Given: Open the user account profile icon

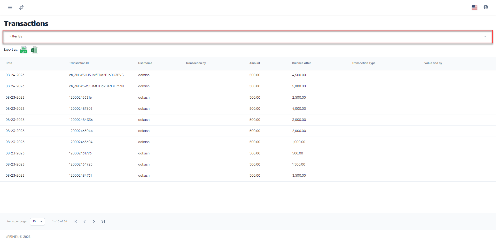Looking at the screenshot, I should pos(486,7).
